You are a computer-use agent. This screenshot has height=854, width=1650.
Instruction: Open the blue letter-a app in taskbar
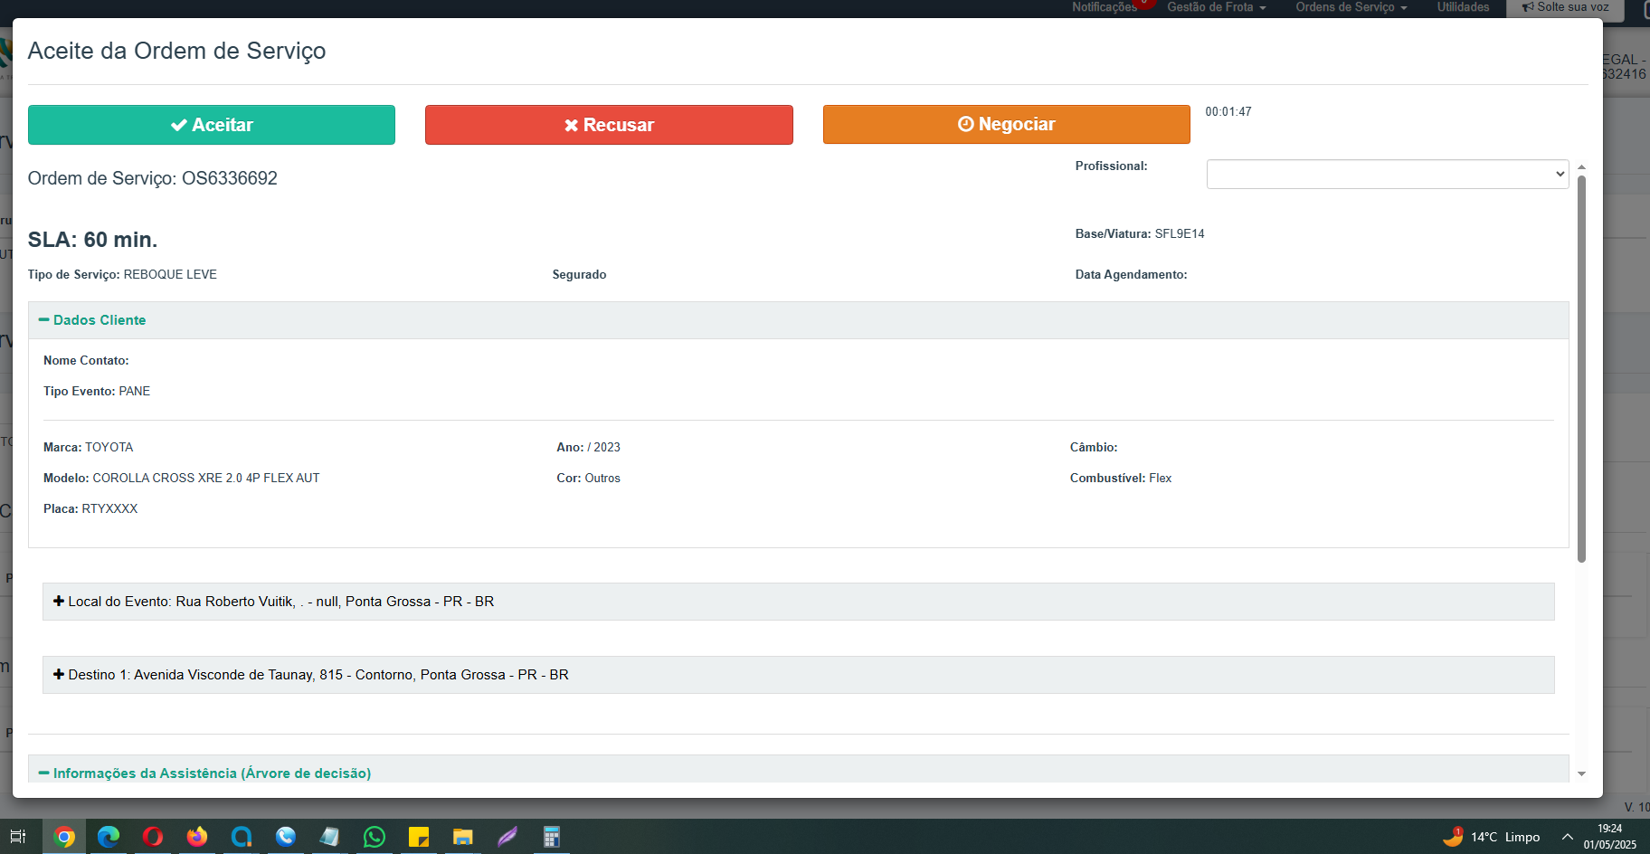tap(242, 837)
